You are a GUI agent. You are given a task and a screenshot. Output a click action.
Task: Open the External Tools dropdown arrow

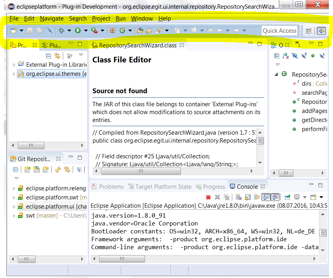click(x=102, y=30)
